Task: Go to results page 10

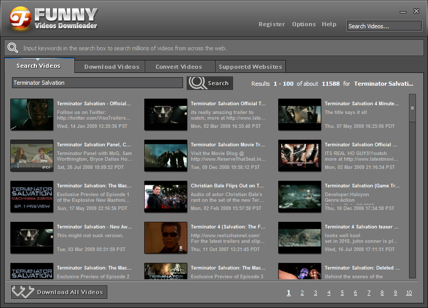Action: (409, 293)
